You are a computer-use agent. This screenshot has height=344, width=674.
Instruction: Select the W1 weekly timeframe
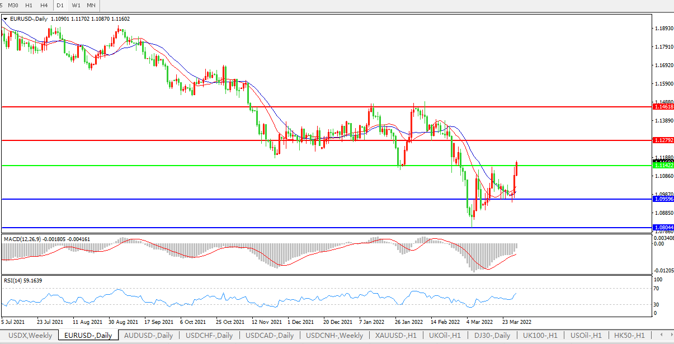coord(76,5)
